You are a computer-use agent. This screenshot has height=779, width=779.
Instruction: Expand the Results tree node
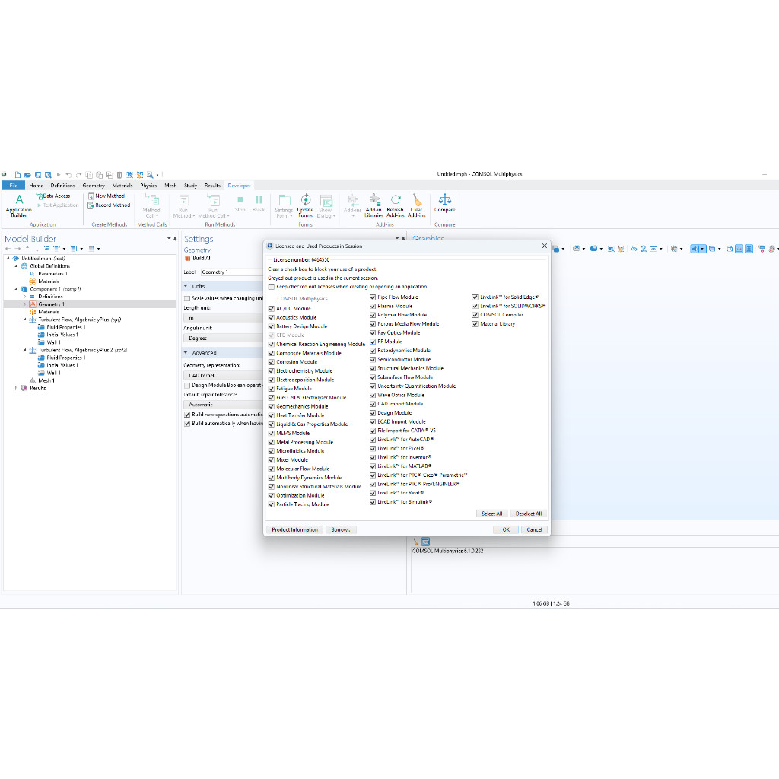(16, 388)
